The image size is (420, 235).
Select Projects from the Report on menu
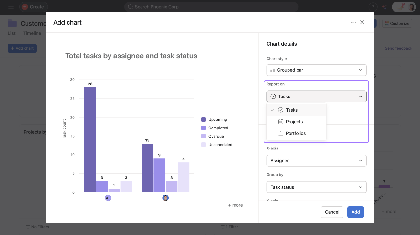pos(294,122)
